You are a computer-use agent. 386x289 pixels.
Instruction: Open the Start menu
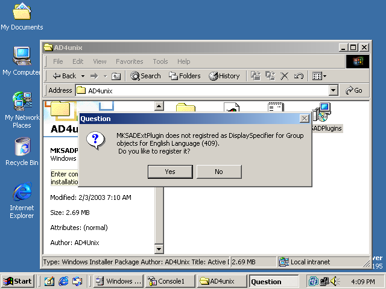(17, 281)
